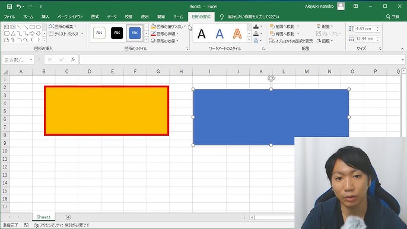407x229 pixels.
Task: Open the 図形のスタイル dialog launcher
Action: coord(187,49)
